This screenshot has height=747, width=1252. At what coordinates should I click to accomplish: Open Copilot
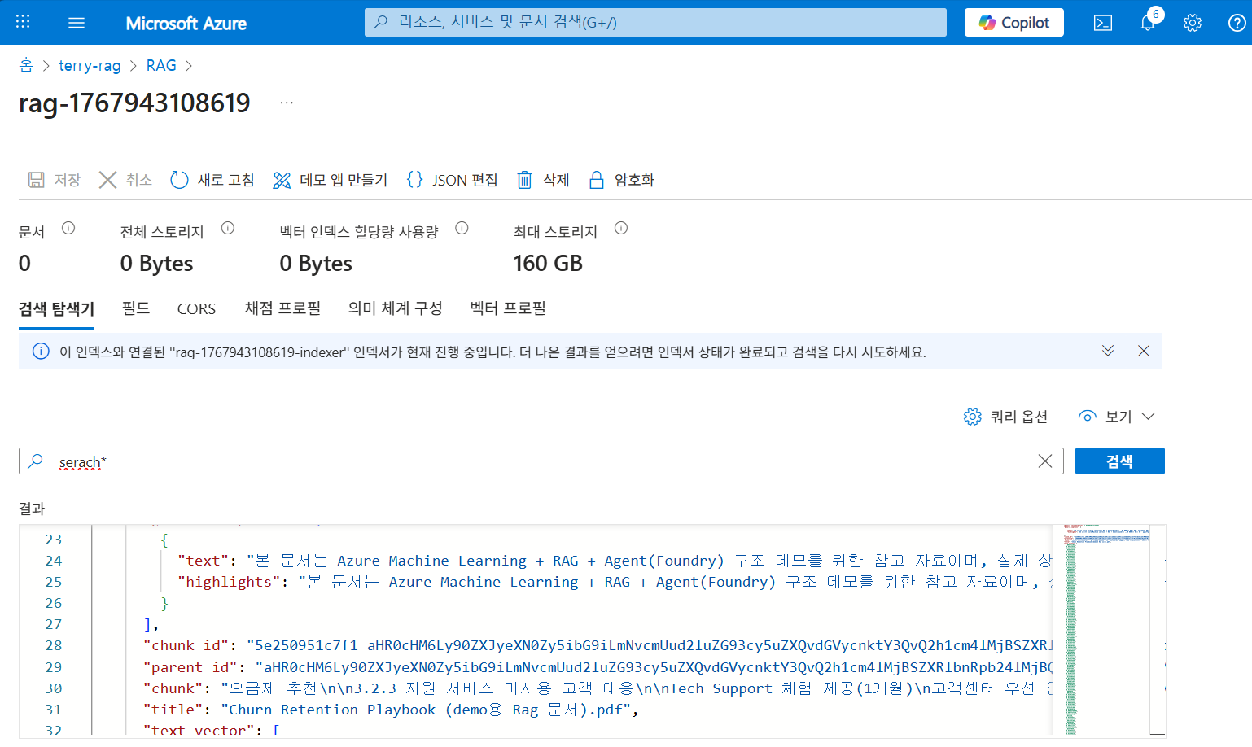[1013, 23]
